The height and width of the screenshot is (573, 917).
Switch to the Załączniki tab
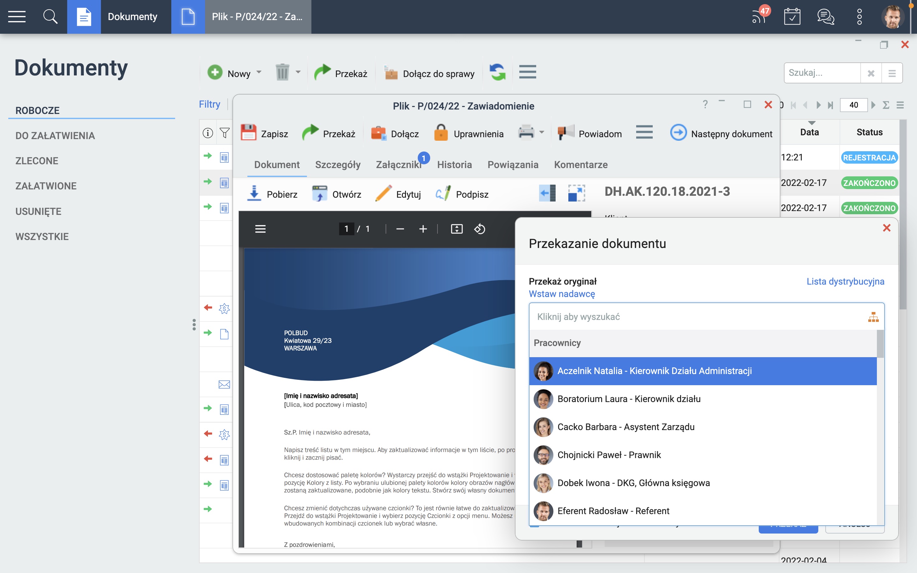tap(399, 165)
